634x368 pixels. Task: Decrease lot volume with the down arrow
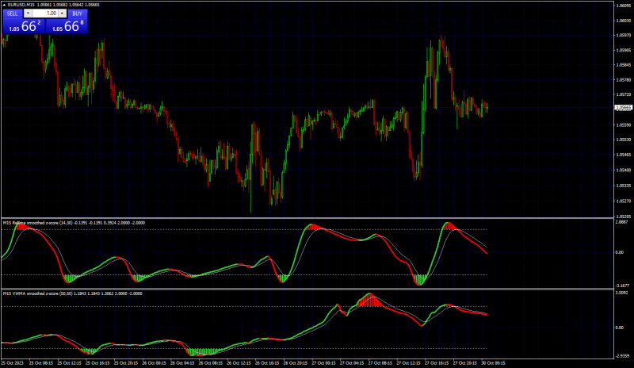(x=28, y=13)
